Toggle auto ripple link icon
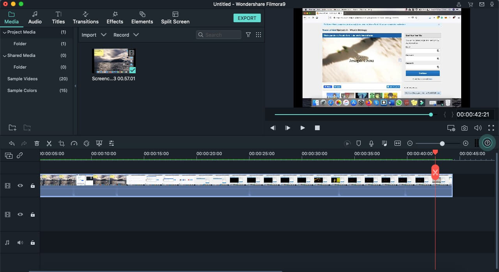The height and width of the screenshot is (272, 499). [x=19, y=155]
